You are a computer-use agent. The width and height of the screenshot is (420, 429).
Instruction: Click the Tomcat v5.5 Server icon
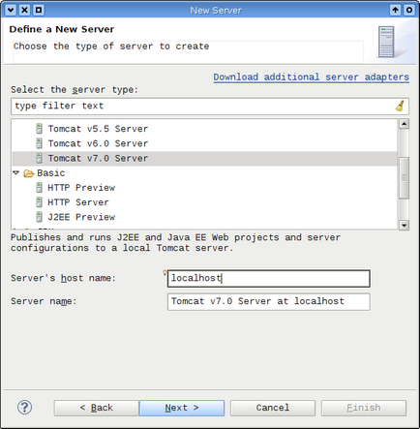pyautogui.click(x=39, y=129)
